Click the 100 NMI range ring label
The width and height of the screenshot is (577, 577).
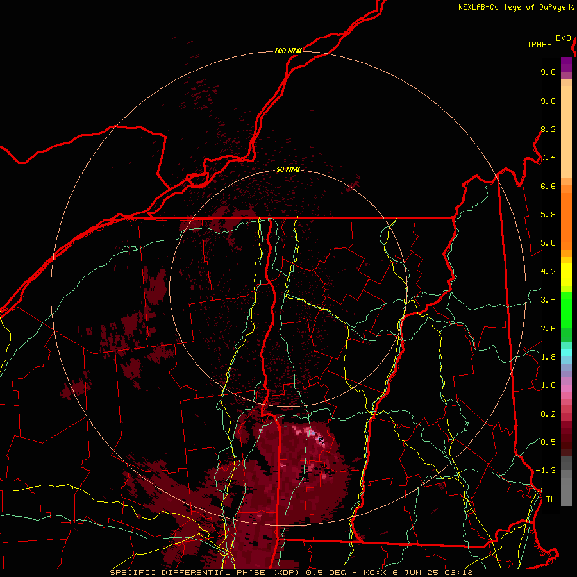coord(288,51)
